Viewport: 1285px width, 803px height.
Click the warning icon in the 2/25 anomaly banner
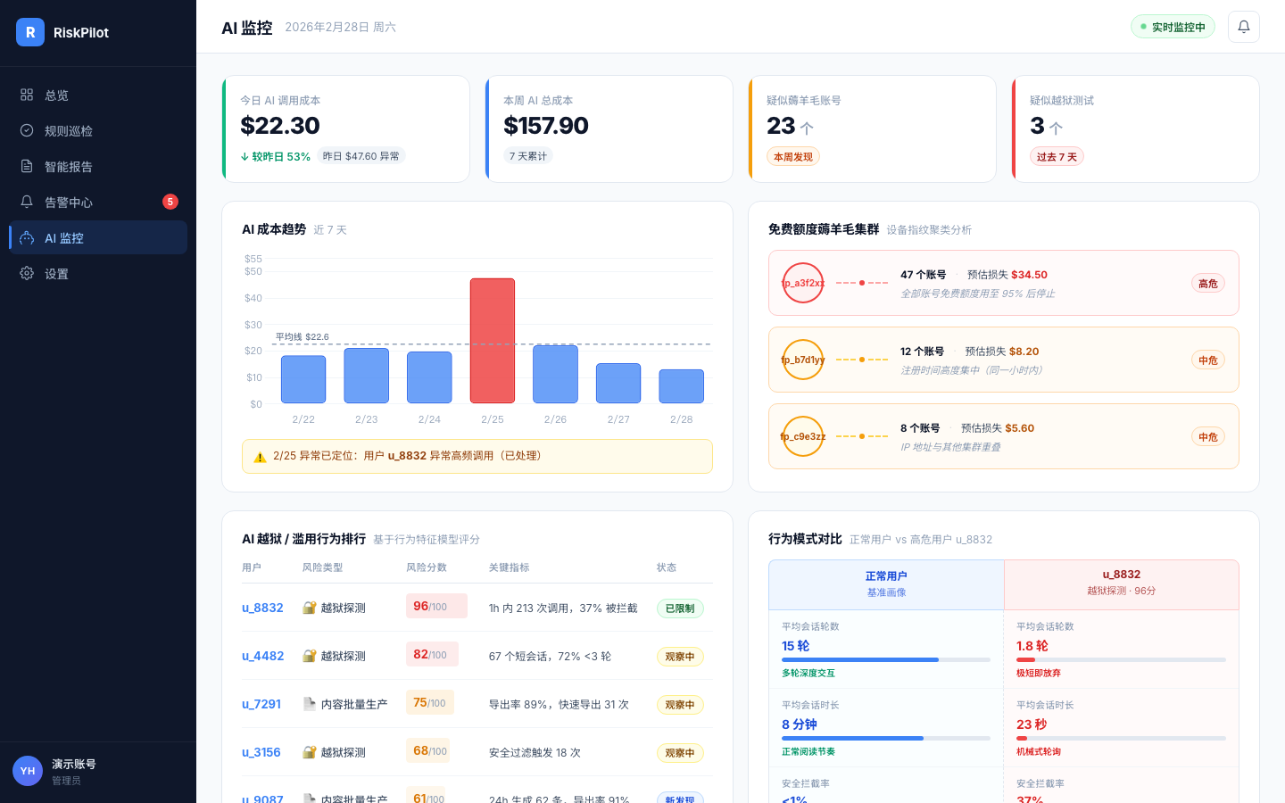coord(260,456)
